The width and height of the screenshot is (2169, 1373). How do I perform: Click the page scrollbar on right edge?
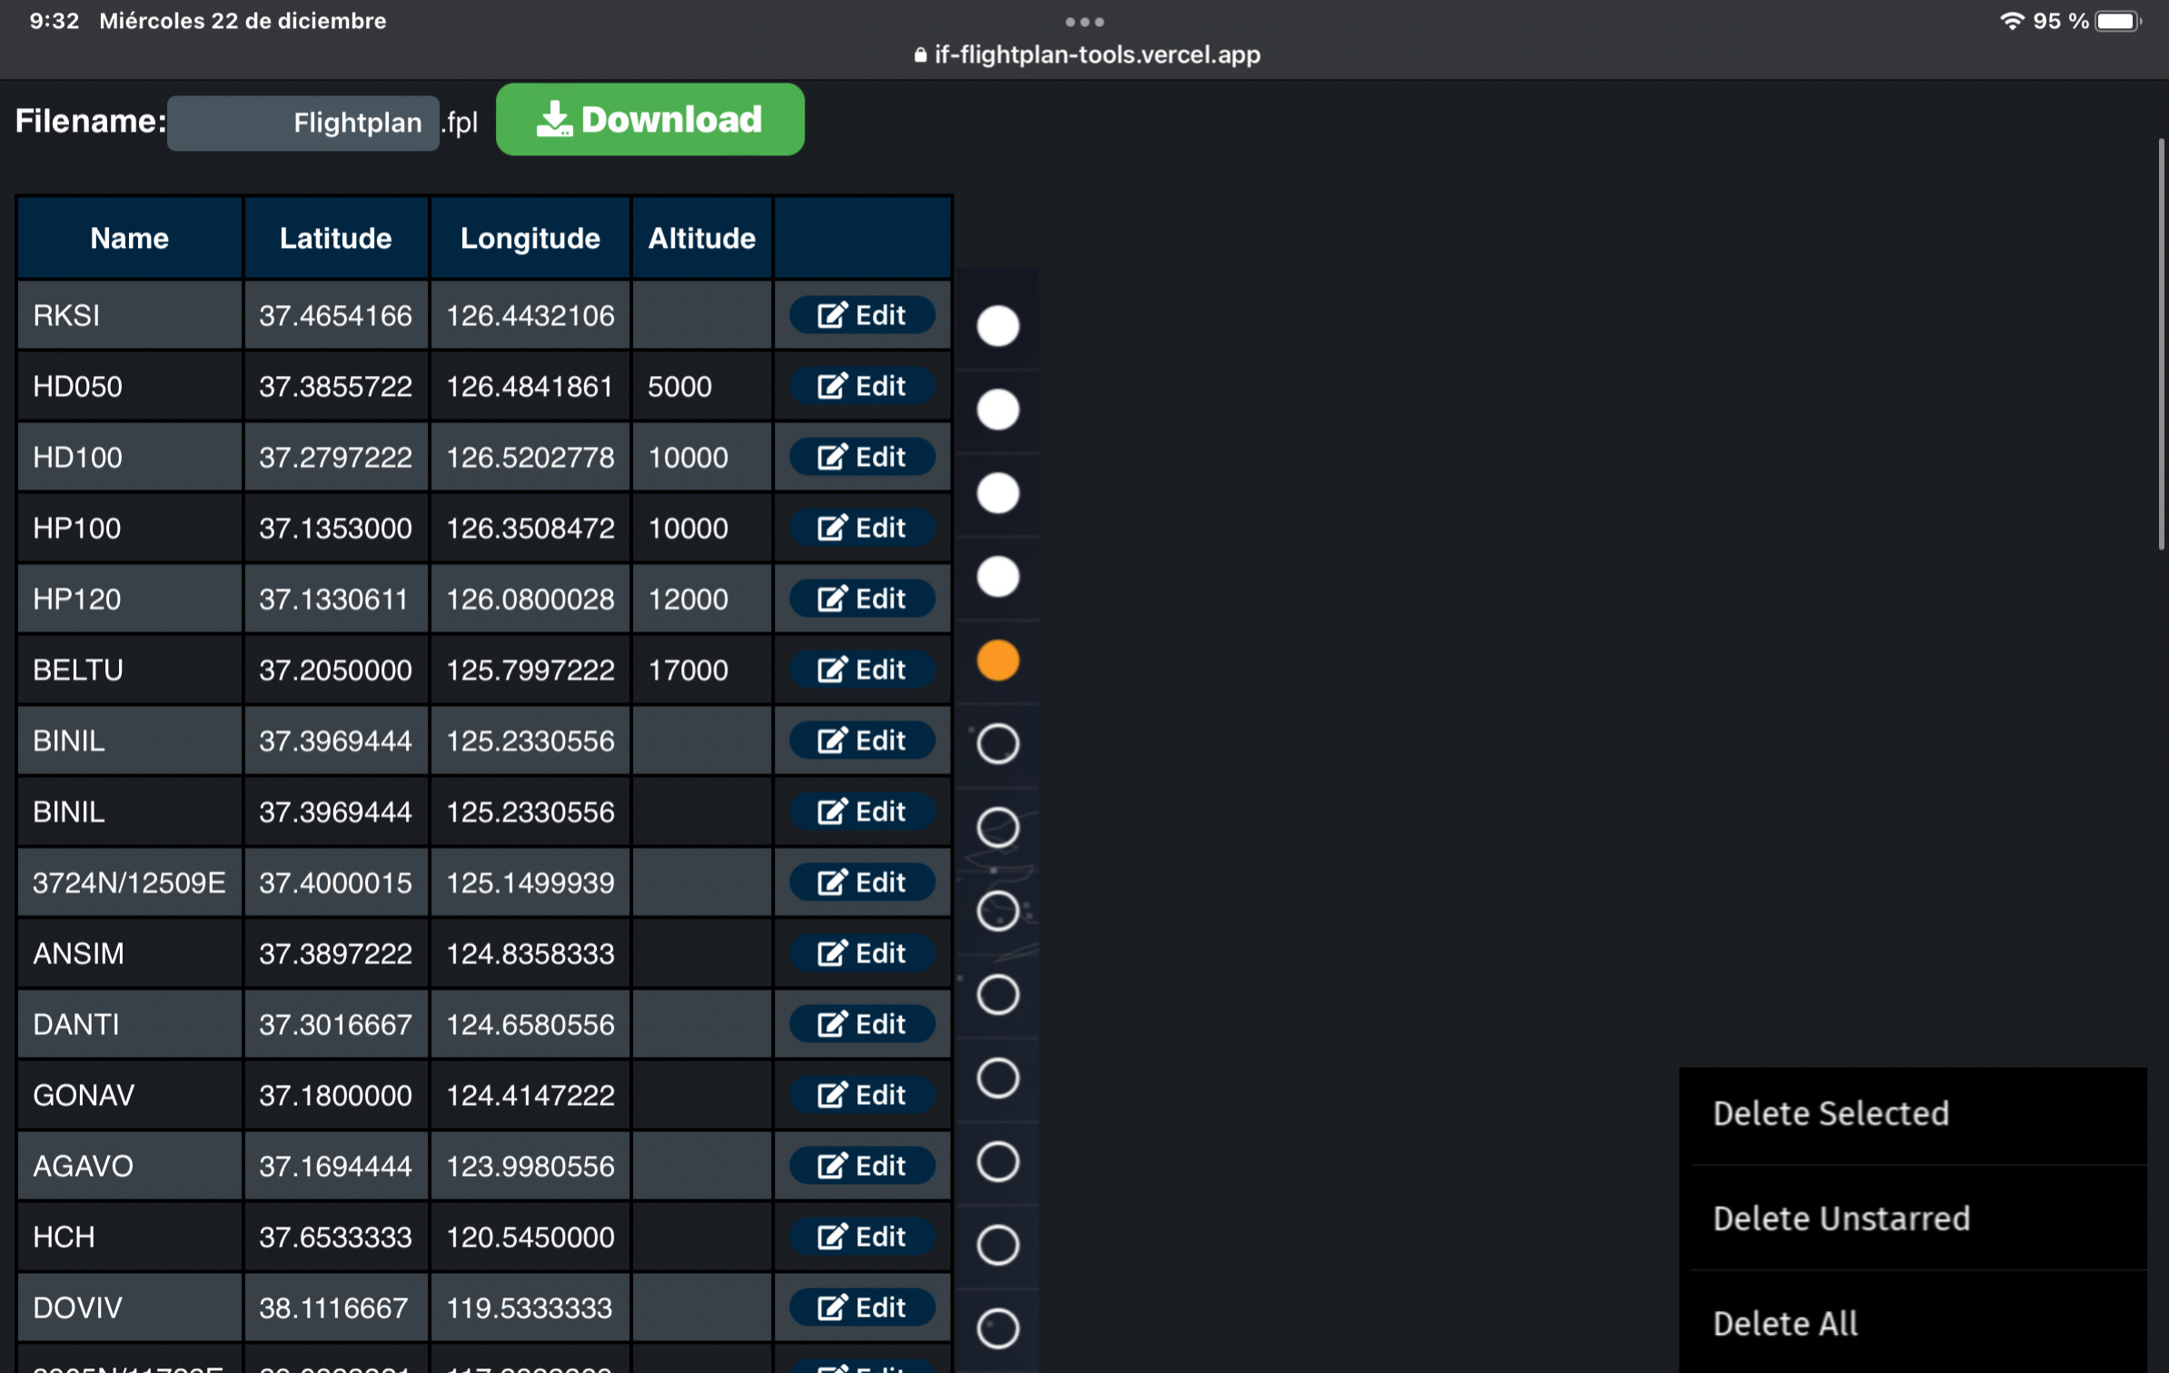pyautogui.click(x=2161, y=345)
